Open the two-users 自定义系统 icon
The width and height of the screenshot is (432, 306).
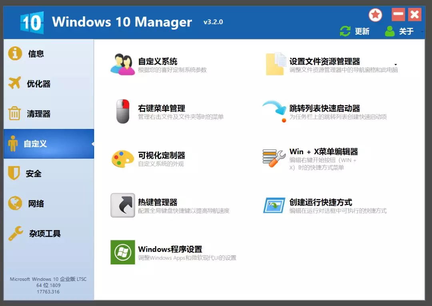click(123, 64)
